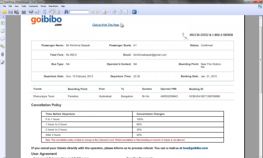The height and width of the screenshot is (158, 263).
Task: Click the booking date 'Jan. 21, 2013'
Action: click(x=209, y=76)
